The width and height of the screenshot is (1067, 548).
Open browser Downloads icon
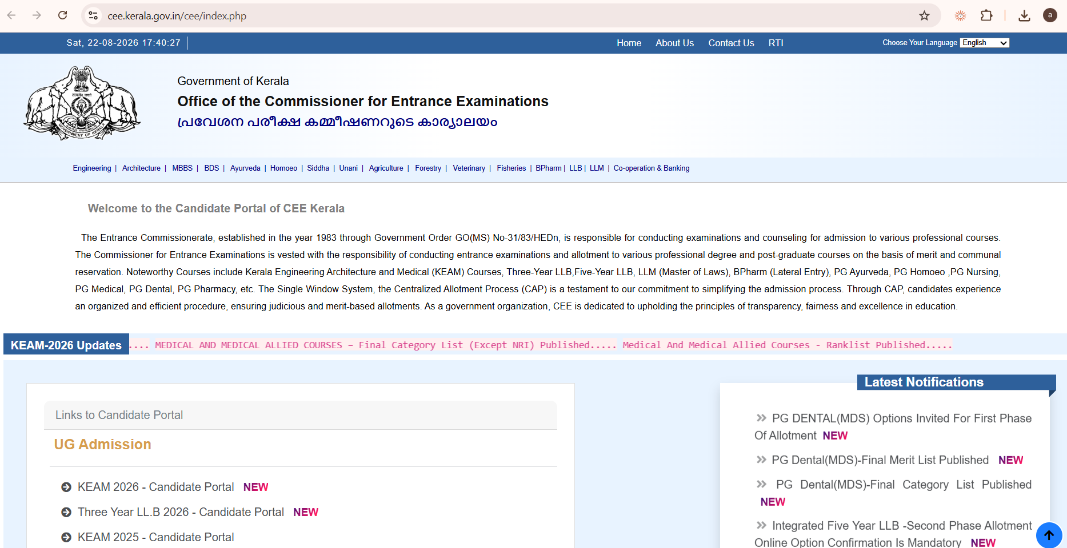point(1024,15)
